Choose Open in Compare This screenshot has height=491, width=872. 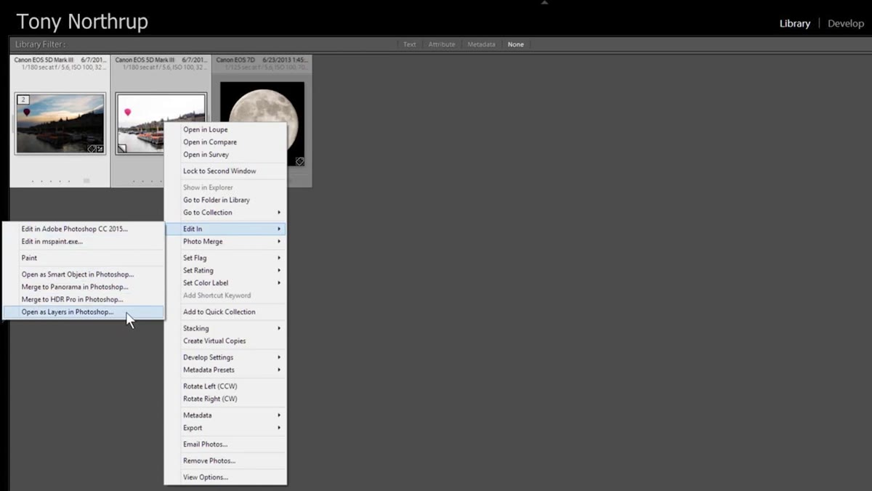click(225, 142)
